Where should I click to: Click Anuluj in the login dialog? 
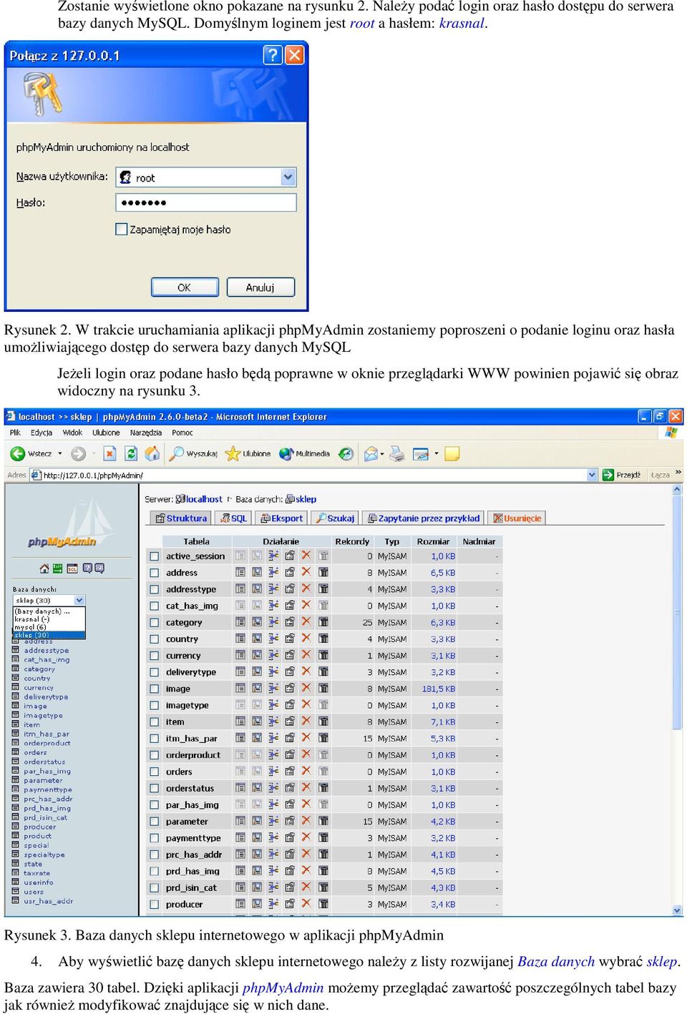(260, 287)
